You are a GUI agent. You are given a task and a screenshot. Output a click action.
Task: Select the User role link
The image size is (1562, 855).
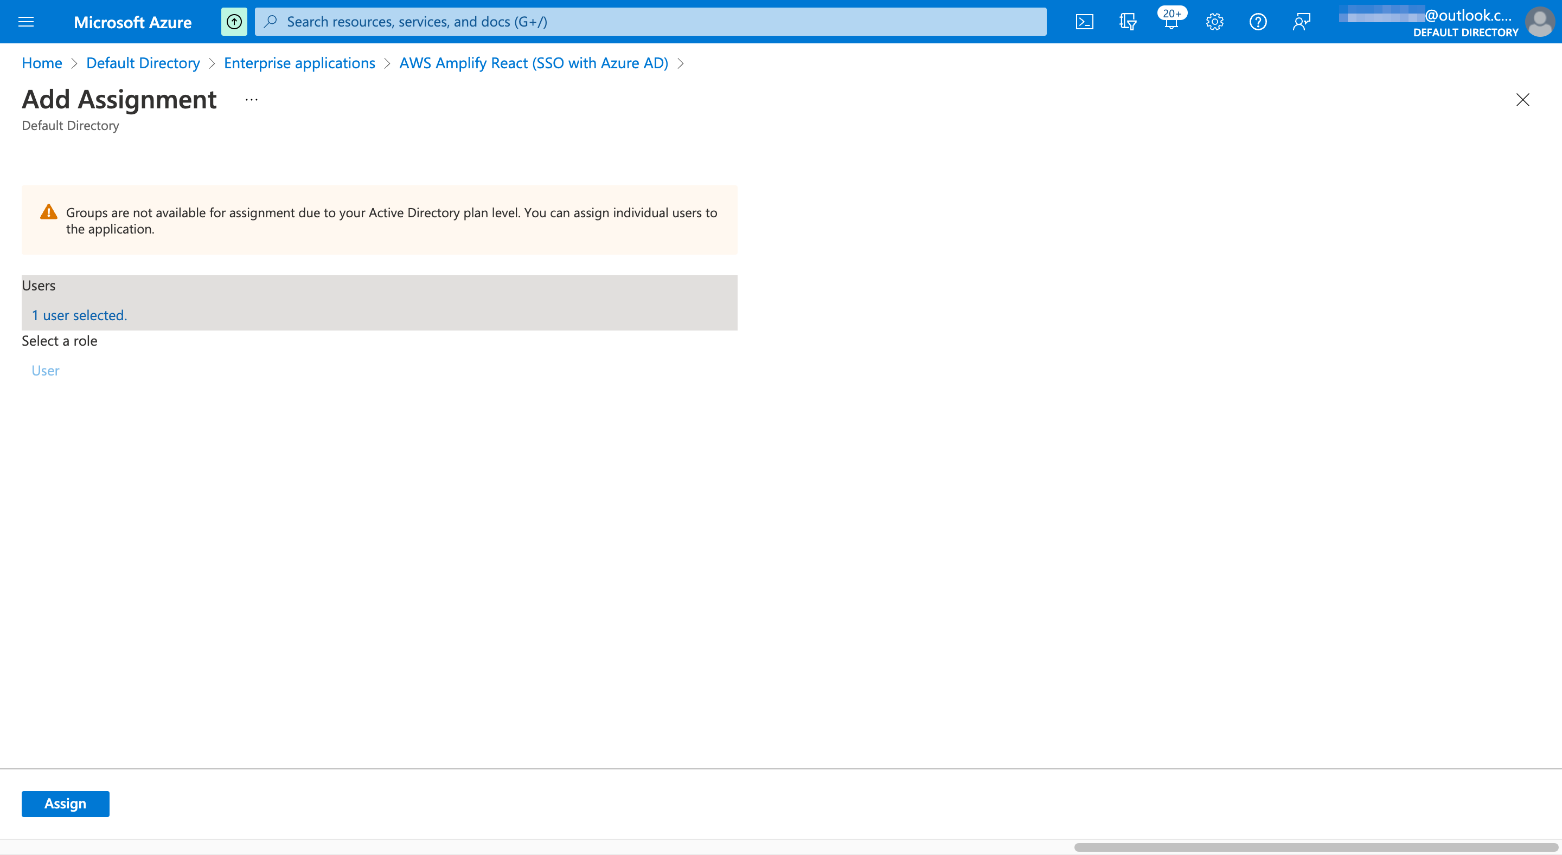tap(45, 370)
